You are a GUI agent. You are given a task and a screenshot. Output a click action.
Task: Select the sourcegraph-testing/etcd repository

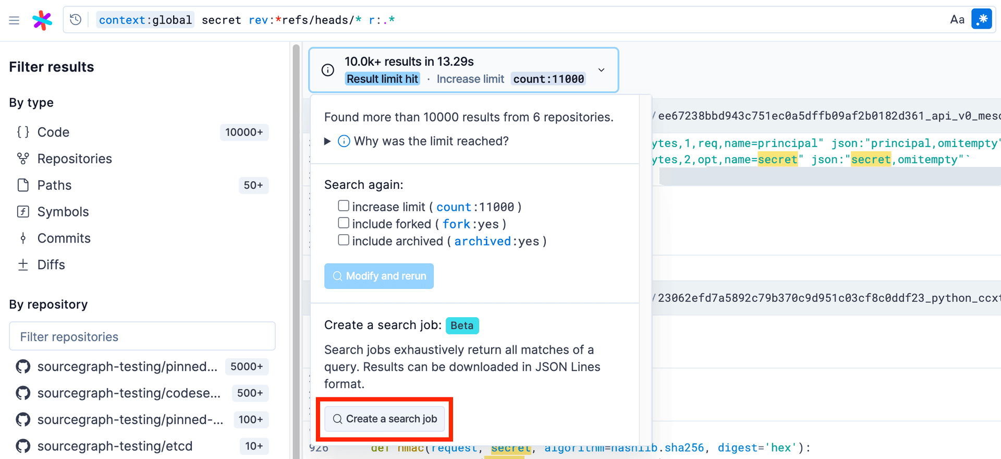pyautogui.click(x=142, y=446)
